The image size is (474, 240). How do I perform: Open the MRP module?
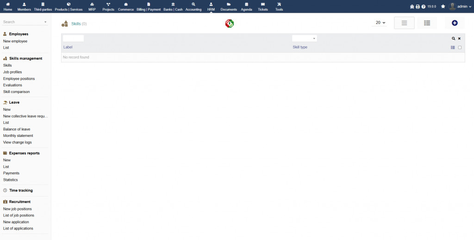click(x=92, y=6)
